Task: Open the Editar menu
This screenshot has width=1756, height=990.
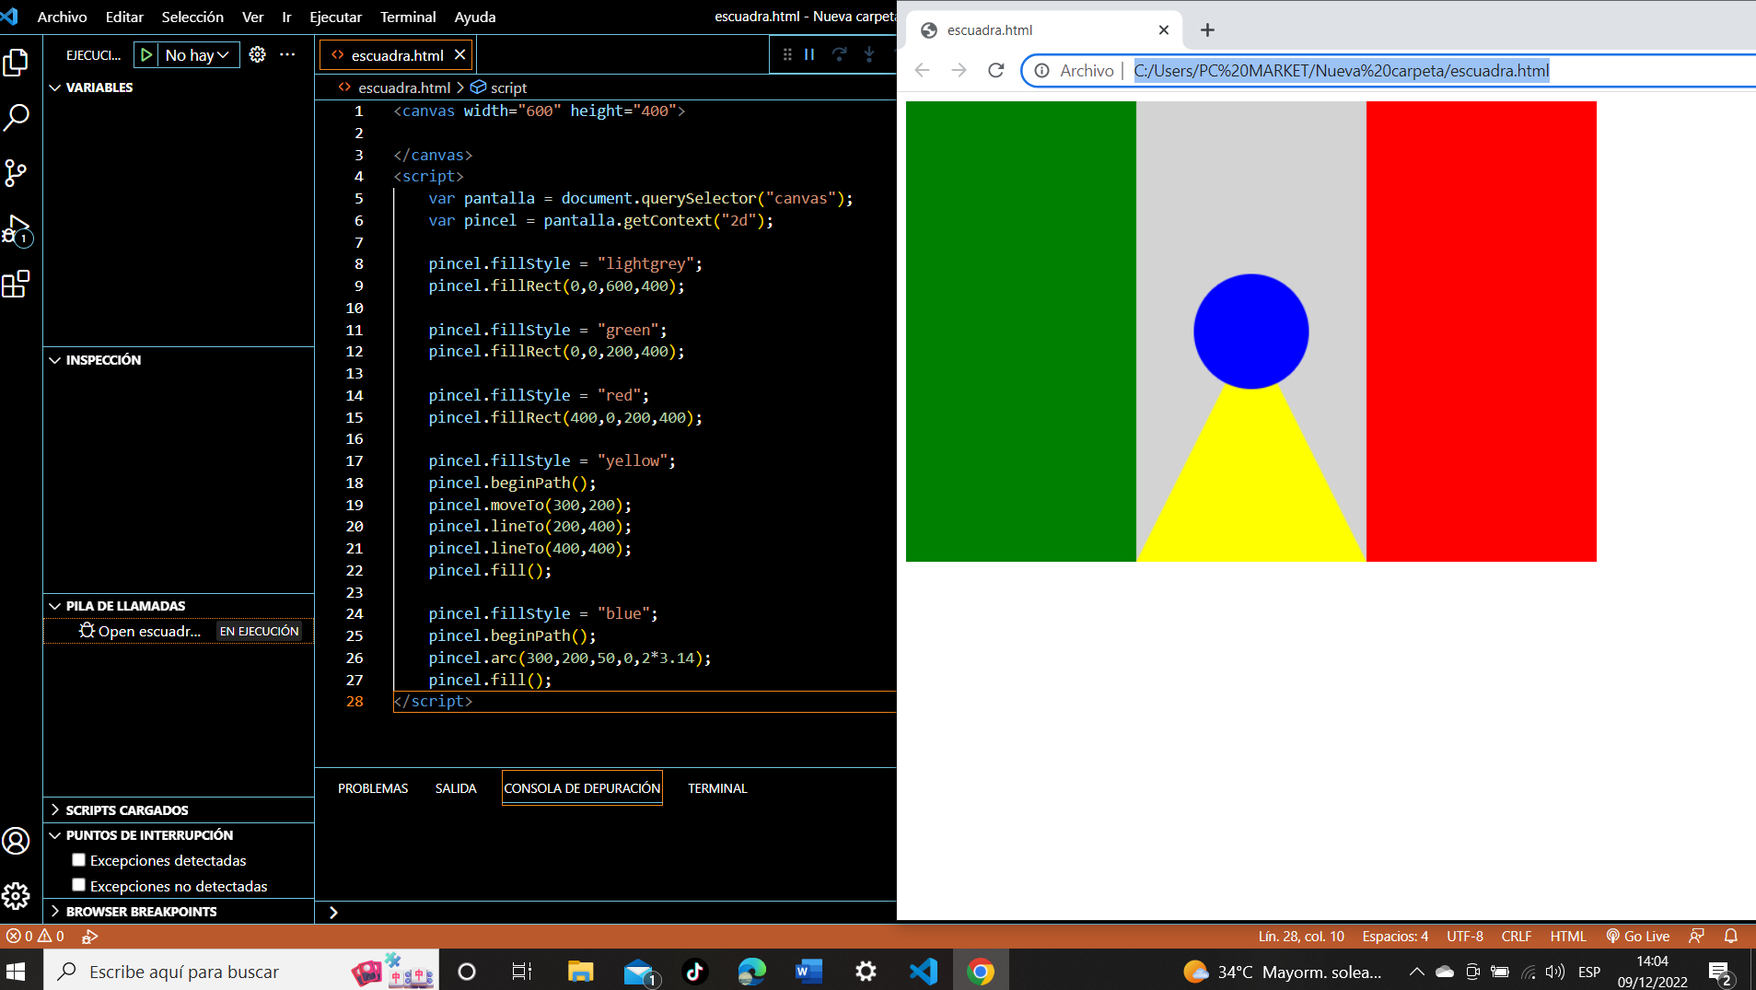Action: click(124, 17)
